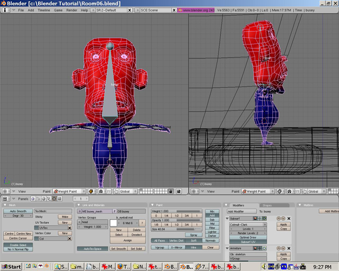Toggle X-Mirror painting option
Screen dimensions: 339x271
pos(176,247)
